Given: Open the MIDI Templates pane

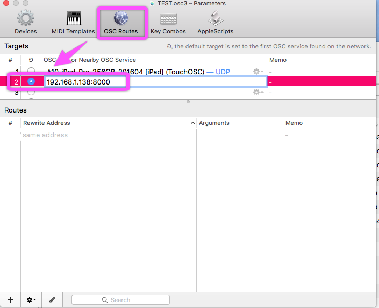Looking at the screenshot, I should (x=73, y=23).
